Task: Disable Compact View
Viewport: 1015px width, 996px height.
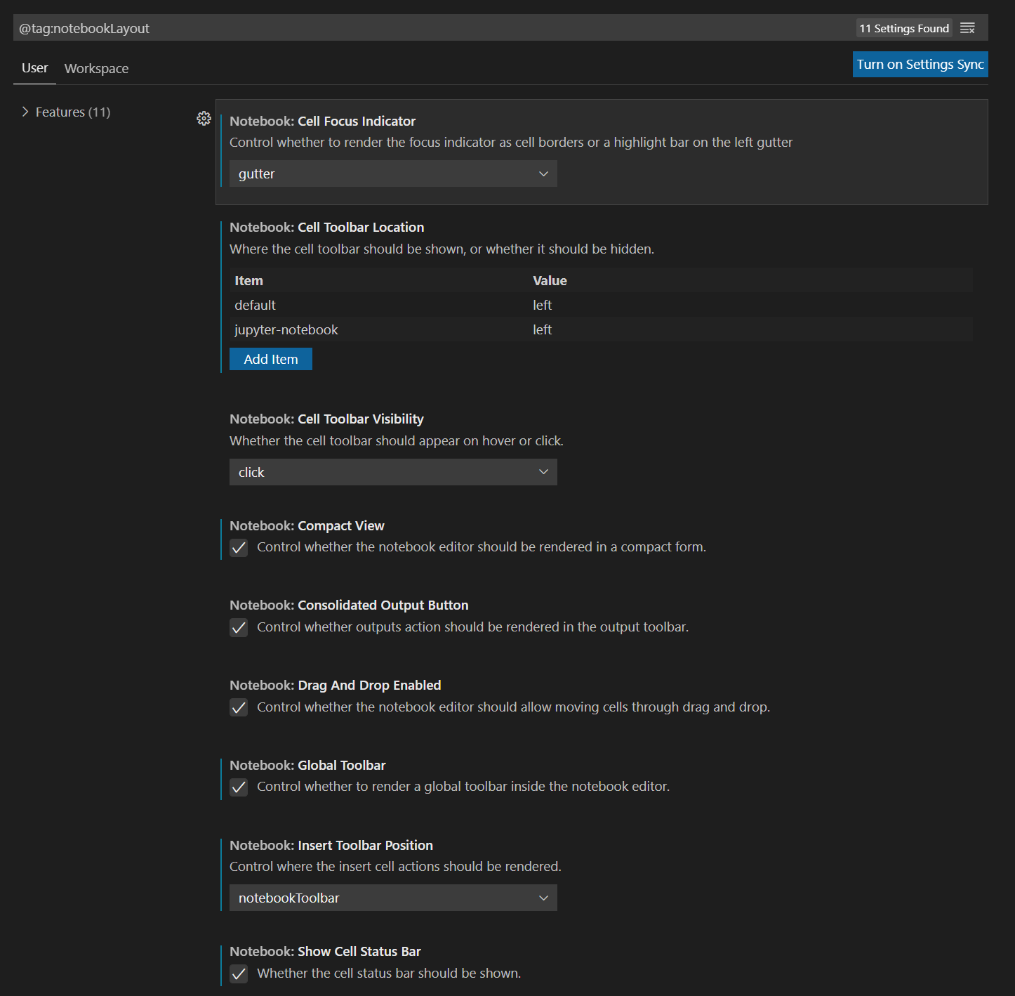Action: [239, 548]
